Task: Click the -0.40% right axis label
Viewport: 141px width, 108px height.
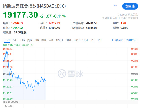Action: [x=134, y=99]
